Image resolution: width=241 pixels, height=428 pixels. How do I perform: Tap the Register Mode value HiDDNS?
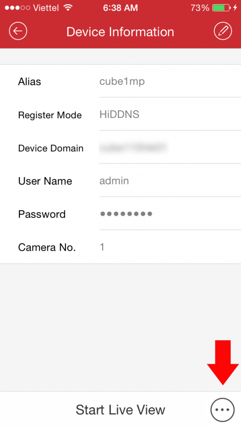click(x=119, y=115)
